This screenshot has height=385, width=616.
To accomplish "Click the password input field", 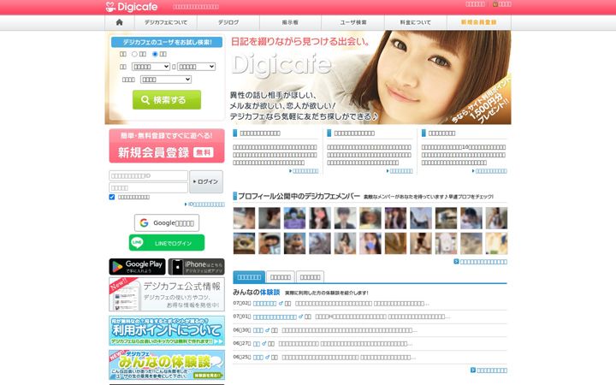I will (149, 187).
